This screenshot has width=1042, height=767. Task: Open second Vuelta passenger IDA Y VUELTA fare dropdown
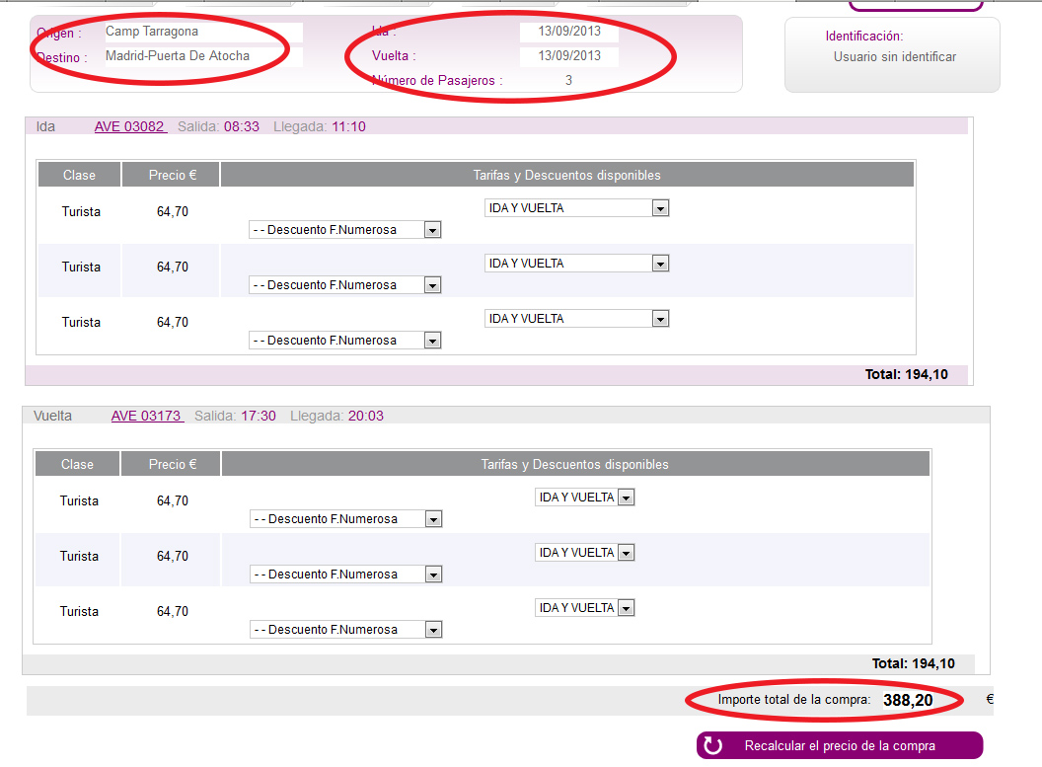click(x=585, y=553)
